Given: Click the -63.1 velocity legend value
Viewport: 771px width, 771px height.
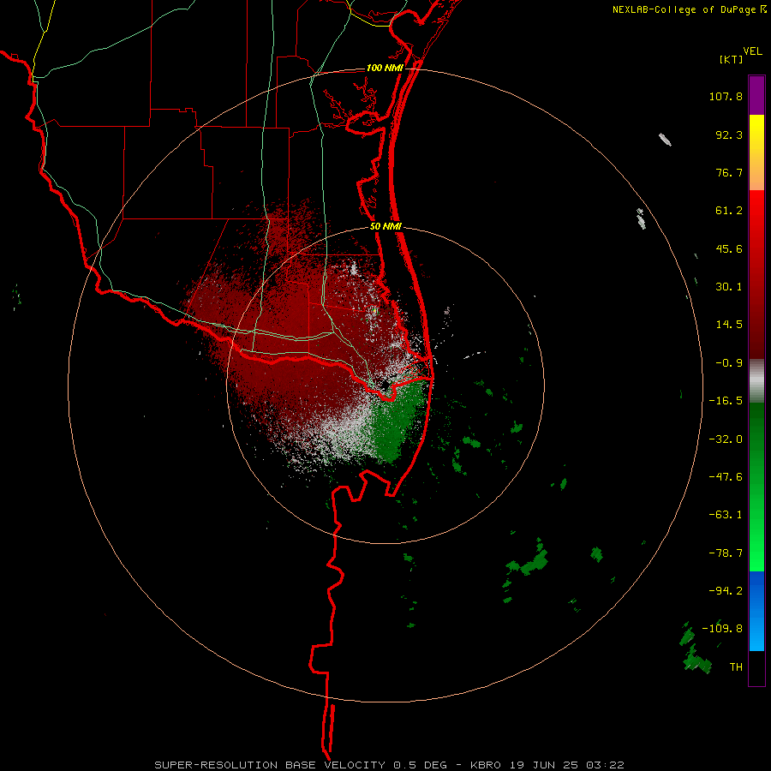Looking at the screenshot, I should click(x=726, y=515).
